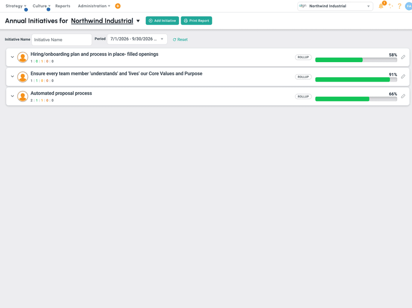Click the 91% progress value
The width and height of the screenshot is (412, 308).
pyautogui.click(x=393, y=75)
